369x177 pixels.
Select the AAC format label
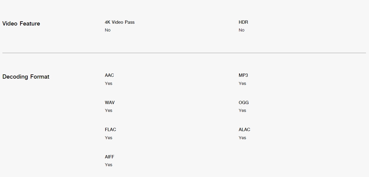pyautogui.click(x=109, y=75)
